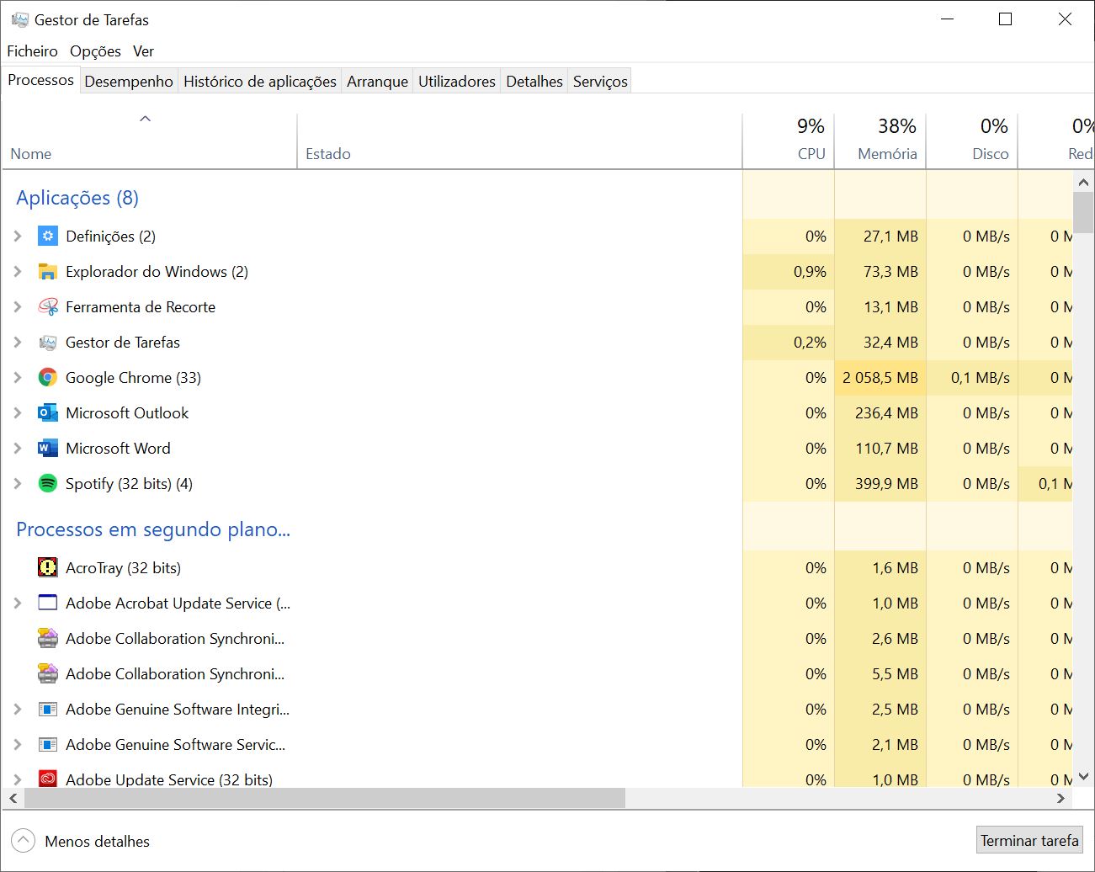The width and height of the screenshot is (1095, 872).
Task: Switch to the Arranque tab
Action: 377,82
